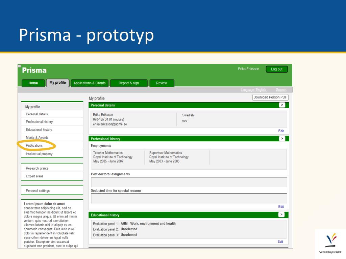Expand the Personal details section arrow

(x=282, y=105)
